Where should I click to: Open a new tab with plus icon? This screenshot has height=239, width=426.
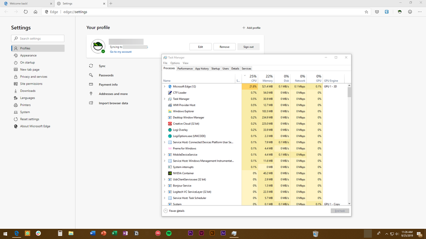point(111,3)
